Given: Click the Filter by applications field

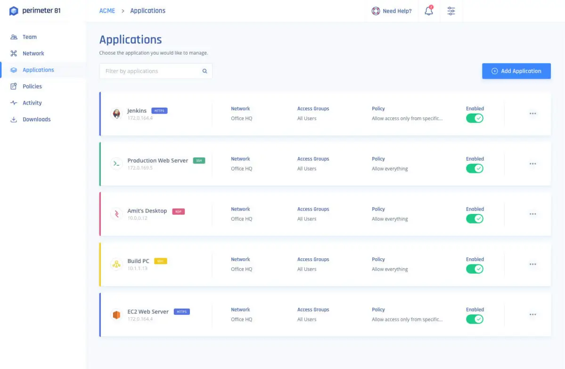Looking at the screenshot, I should point(151,71).
